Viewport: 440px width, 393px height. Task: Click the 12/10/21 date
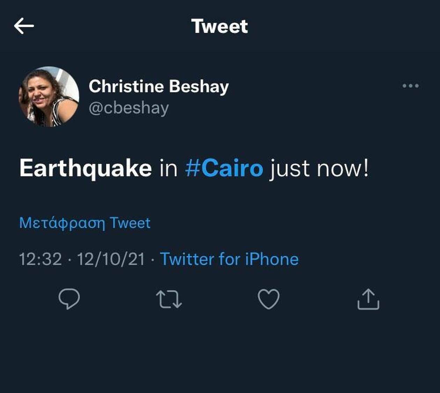[x=111, y=259]
